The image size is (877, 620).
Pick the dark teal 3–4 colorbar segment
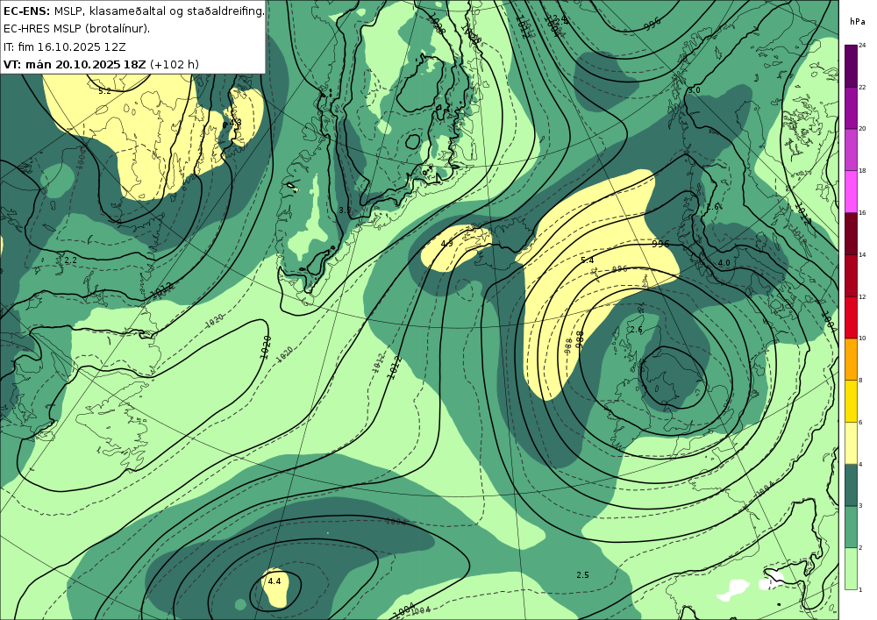(851, 485)
